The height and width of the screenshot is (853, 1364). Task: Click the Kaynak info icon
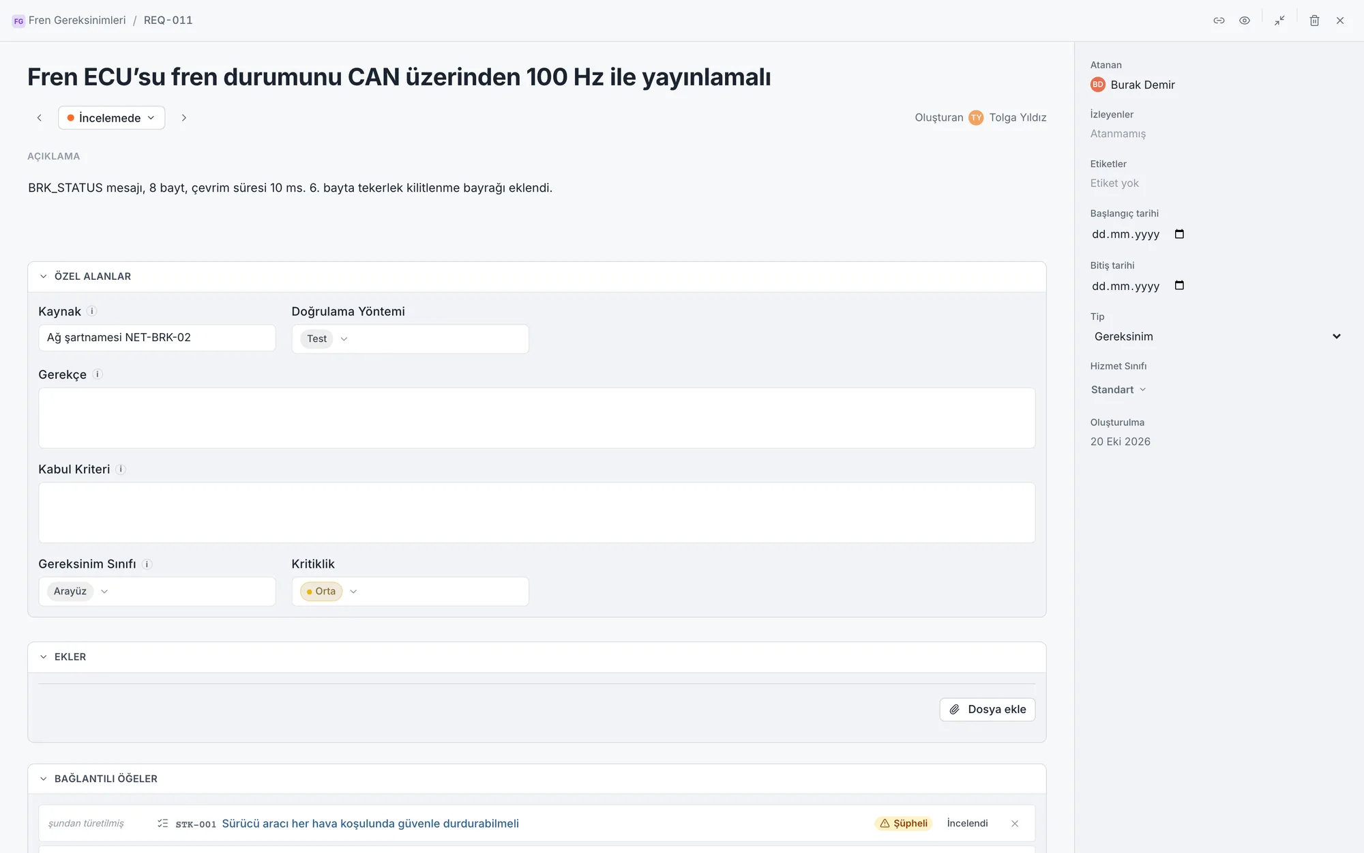pos(92,311)
